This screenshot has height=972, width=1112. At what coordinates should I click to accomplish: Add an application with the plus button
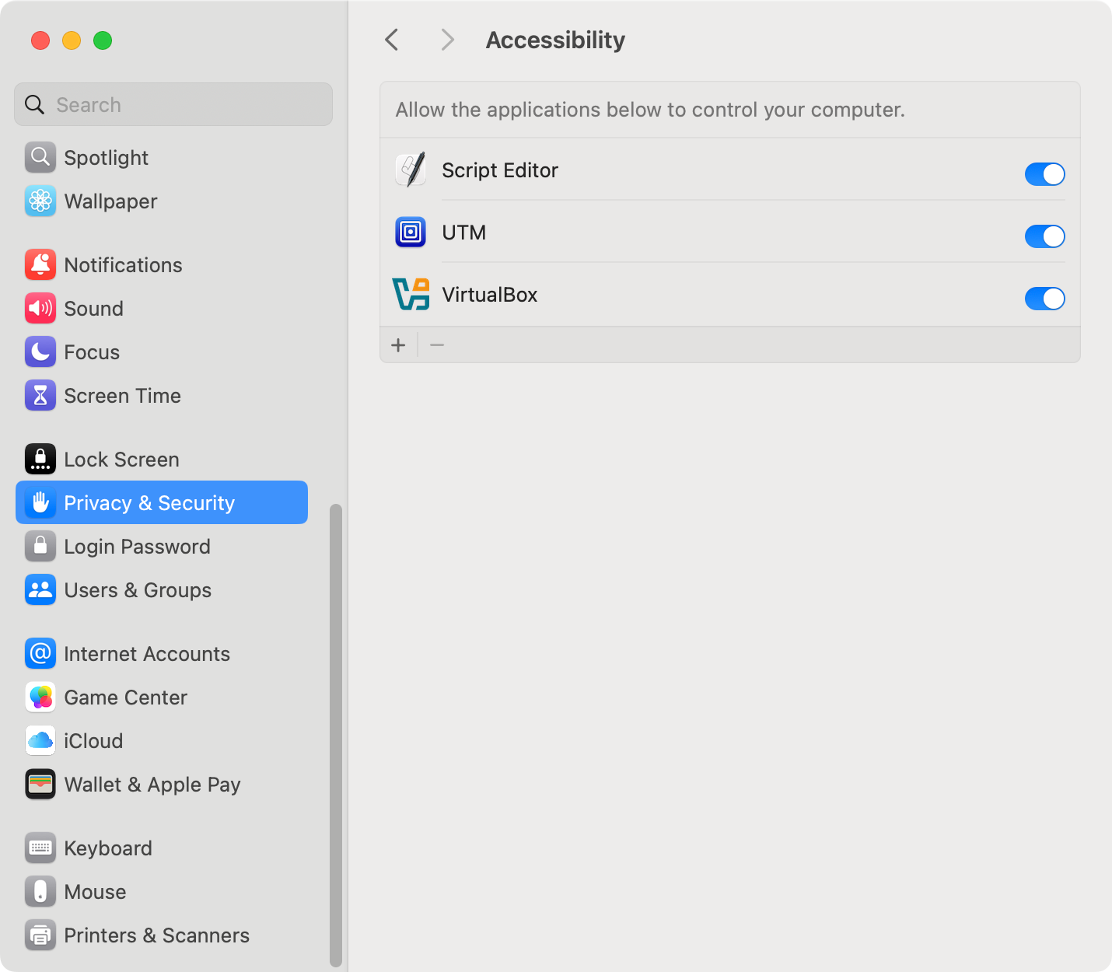point(398,344)
